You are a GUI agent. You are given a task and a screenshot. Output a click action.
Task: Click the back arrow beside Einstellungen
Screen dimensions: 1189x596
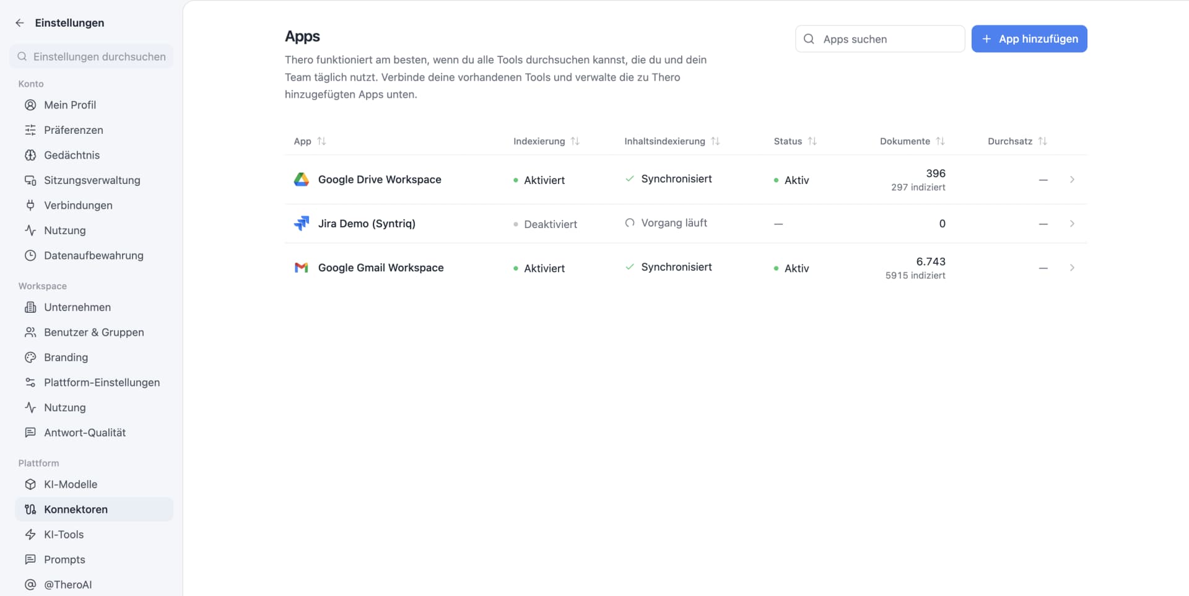coord(20,23)
